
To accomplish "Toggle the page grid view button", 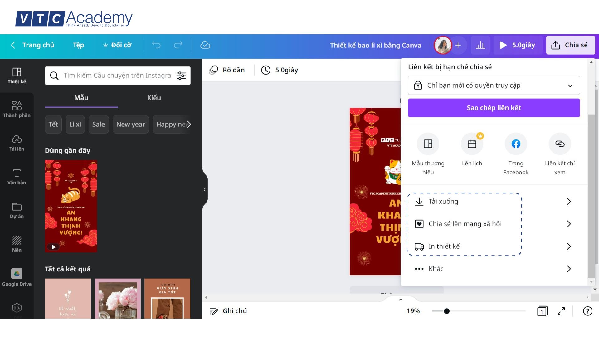I will coord(542,311).
